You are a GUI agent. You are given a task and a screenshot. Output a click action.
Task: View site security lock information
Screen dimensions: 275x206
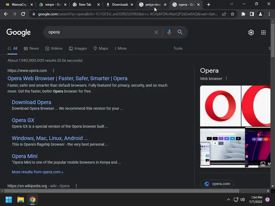click(x=34, y=14)
